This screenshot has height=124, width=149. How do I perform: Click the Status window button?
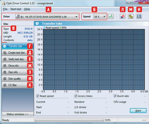(x=18, y=114)
